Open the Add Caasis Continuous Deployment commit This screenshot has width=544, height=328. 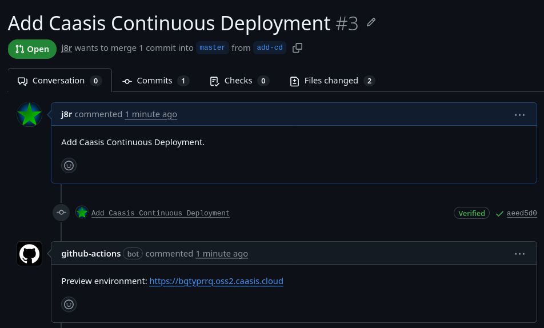[161, 213]
